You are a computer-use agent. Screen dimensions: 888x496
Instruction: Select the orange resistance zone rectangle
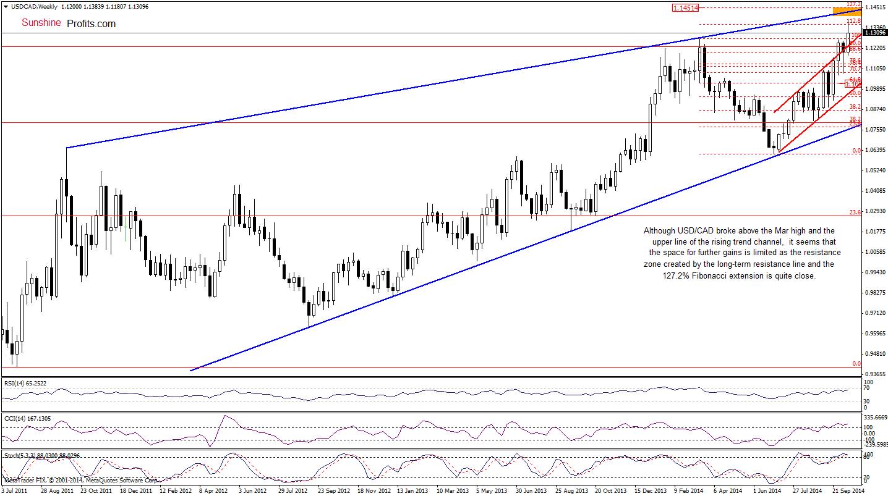847,11
